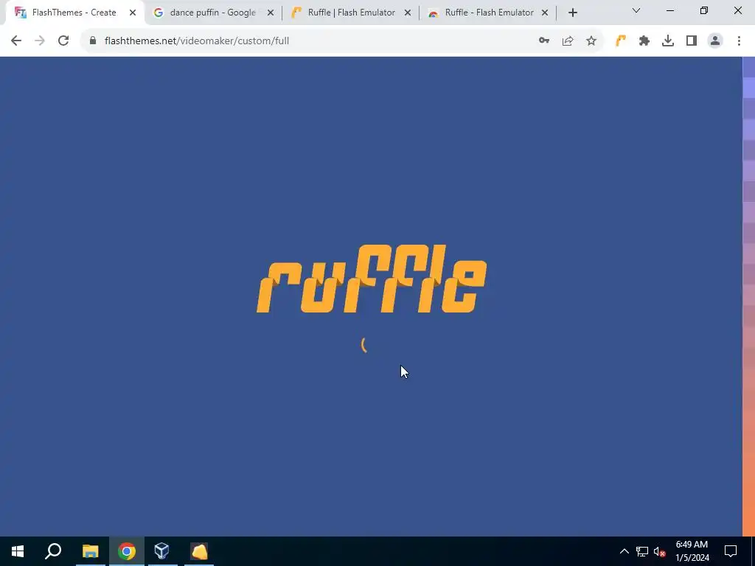Screen dimensions: 755x566
Task: Open the saved passwords key icon
Action: tap(544, 41)
